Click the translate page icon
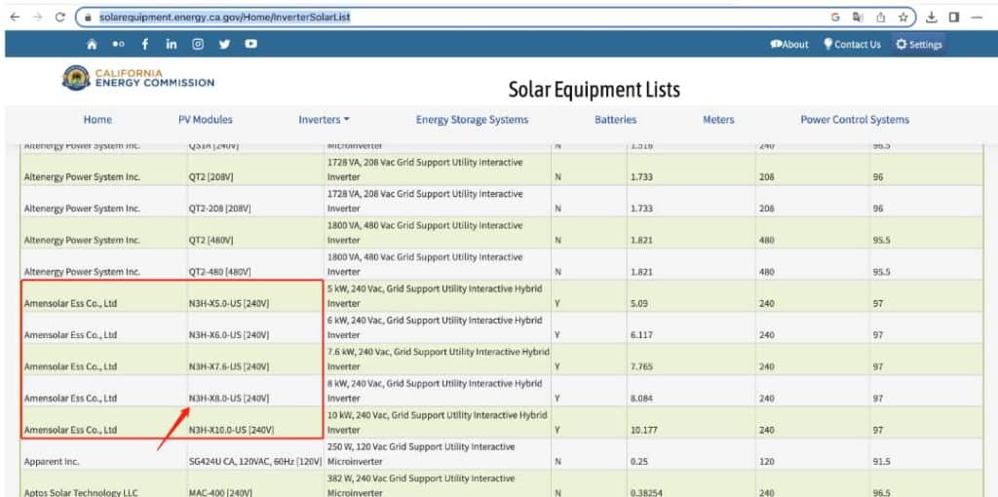The height and width of the screenshot is (497, 998). (x=858, y=17)
